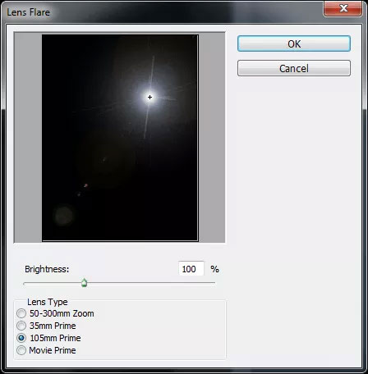Click the faint round flare ghost in preview
The width and height of the screenshot is (368, 374).
[63, 216]
